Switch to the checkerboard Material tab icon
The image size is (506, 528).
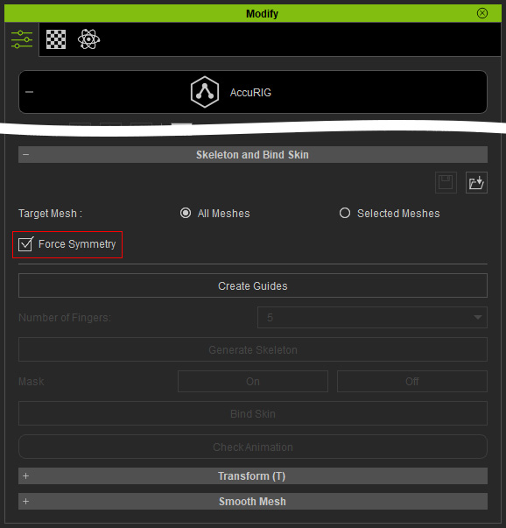pyautogui.click(x=56, y=39)
